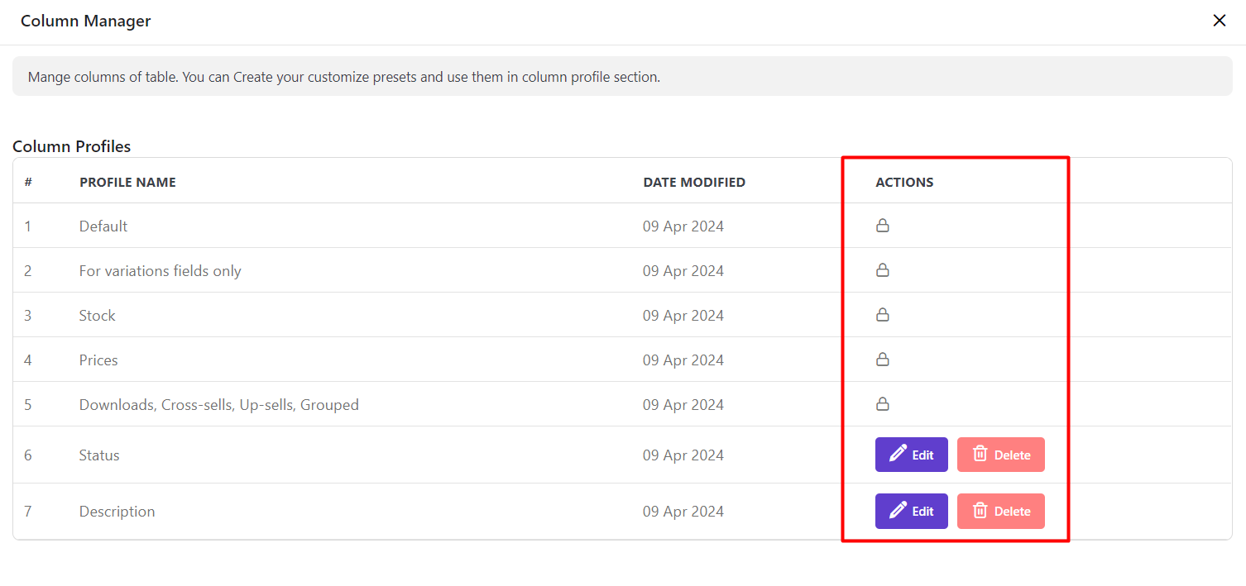
Task: Delete the Status column profile
Action: (1000, 455)
